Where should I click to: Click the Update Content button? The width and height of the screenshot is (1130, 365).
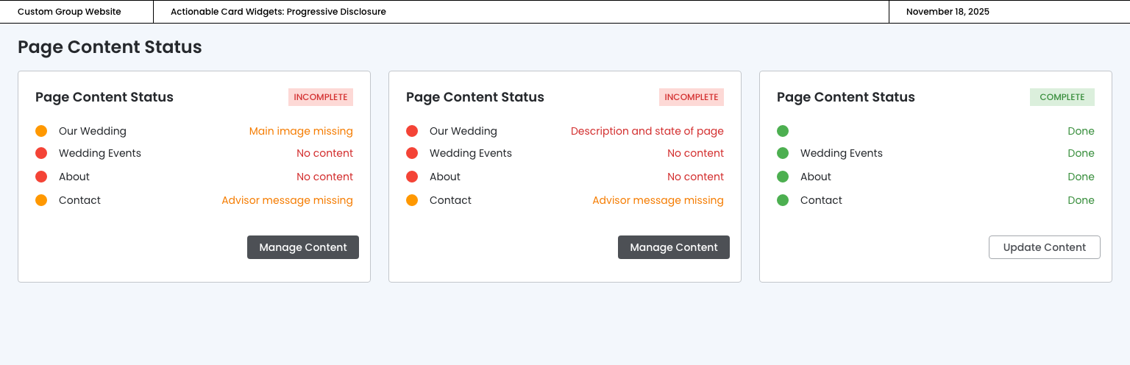click(x=1044, y=247)
